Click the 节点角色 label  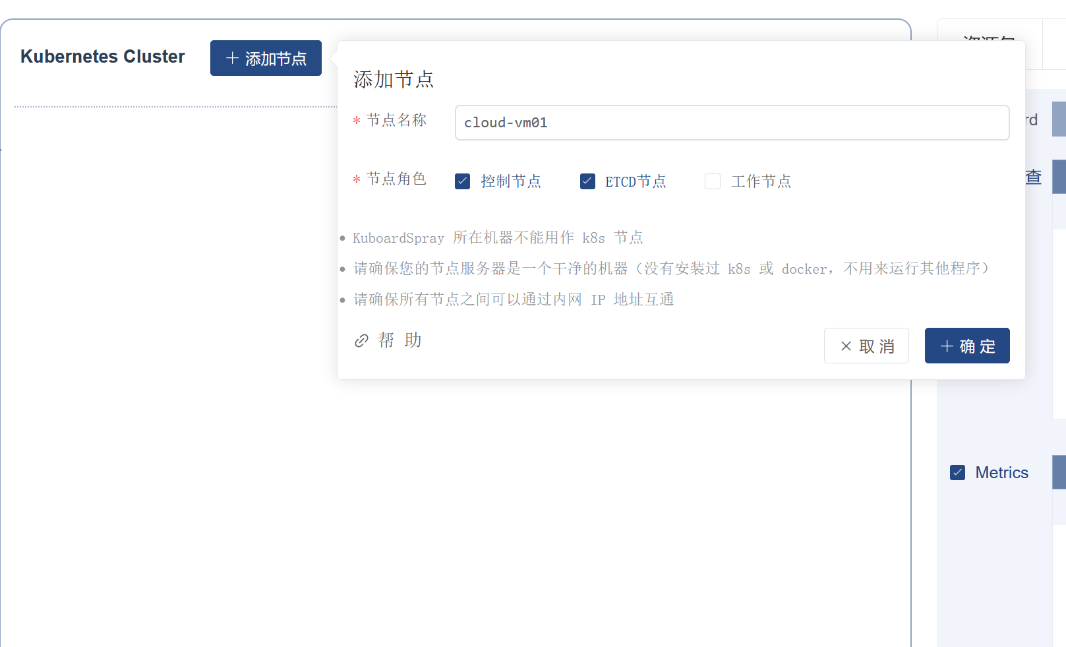(396, 179)
